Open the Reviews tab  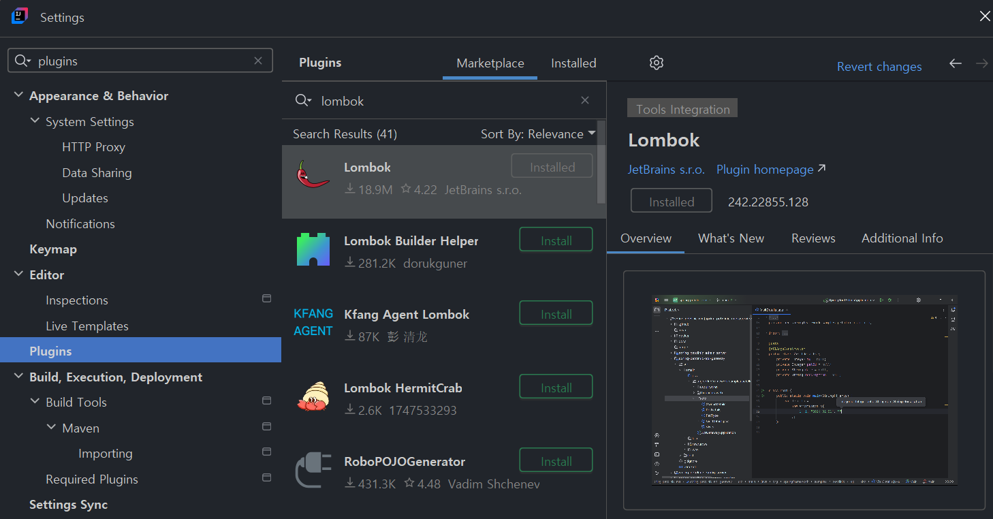coord(813,238)
